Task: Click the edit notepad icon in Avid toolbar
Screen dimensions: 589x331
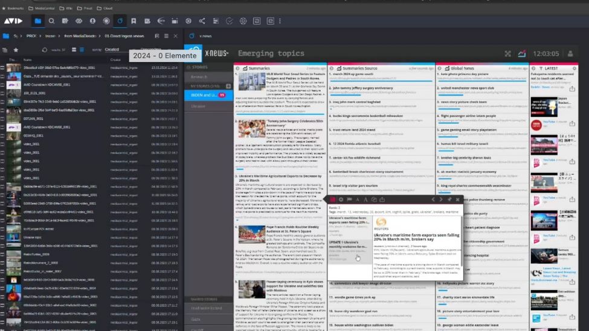Action: pyautogui.click(x=65, y=21)
